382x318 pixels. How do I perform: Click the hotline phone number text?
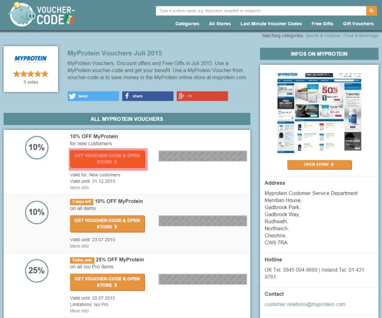[x=314, y=273]
